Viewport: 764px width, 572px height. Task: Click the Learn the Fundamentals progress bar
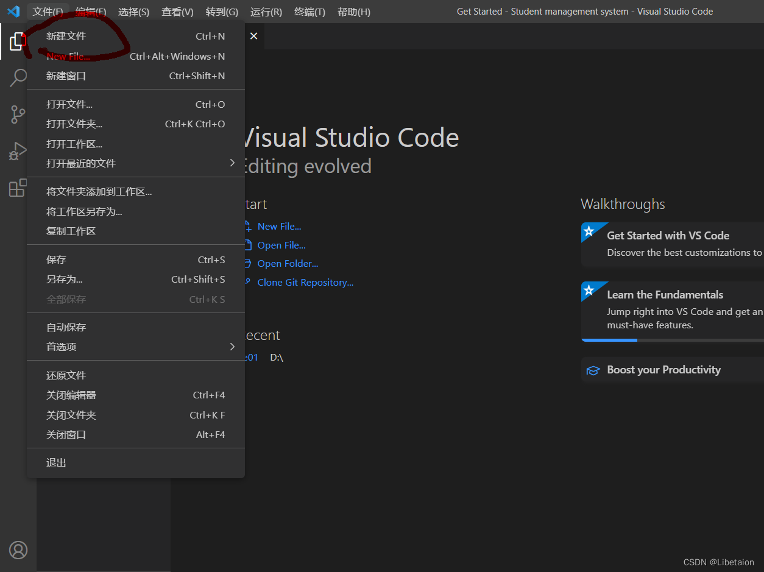coord(673,340)
